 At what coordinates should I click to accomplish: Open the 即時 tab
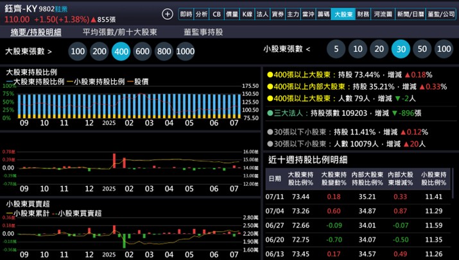pos(186,14)
